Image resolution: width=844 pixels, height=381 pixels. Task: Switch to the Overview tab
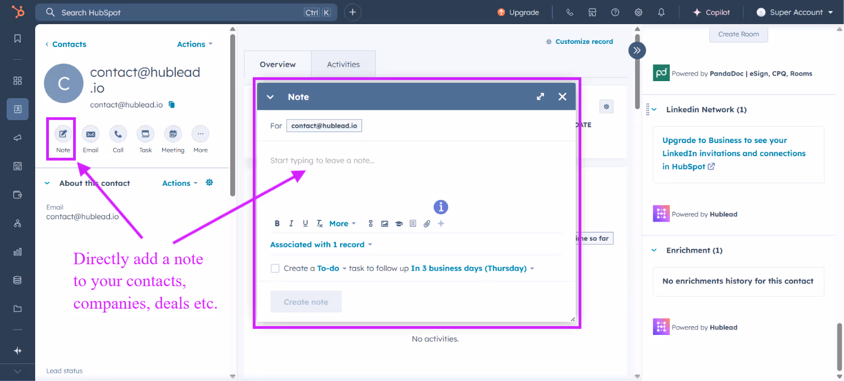pos(277,64)
